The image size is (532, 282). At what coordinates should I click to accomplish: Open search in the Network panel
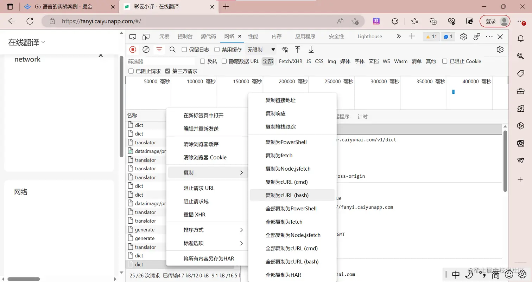point(172,50)
